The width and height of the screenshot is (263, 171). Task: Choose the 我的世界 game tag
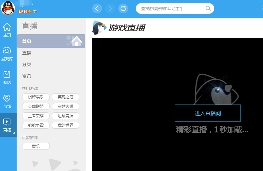pyautogui.click(x=66, y=125)
